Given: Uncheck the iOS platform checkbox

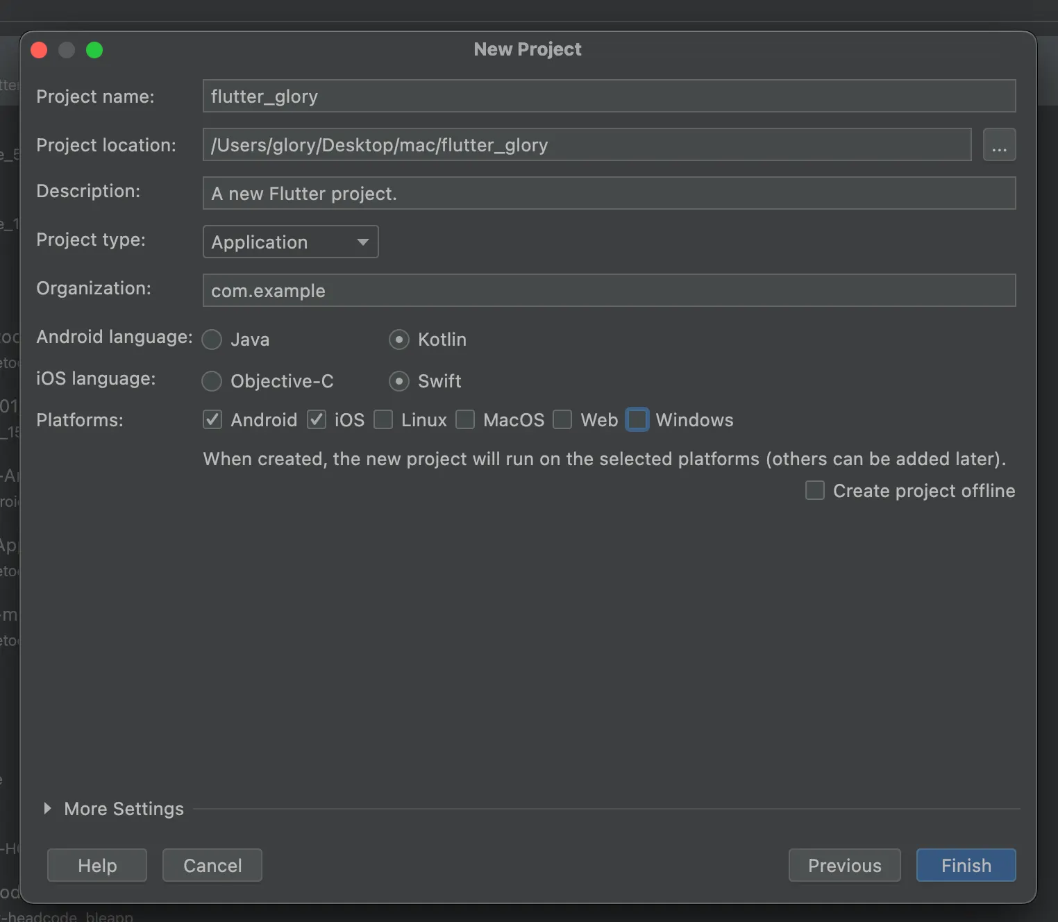Looking at the screenshot, I should [x=317, y=420].
